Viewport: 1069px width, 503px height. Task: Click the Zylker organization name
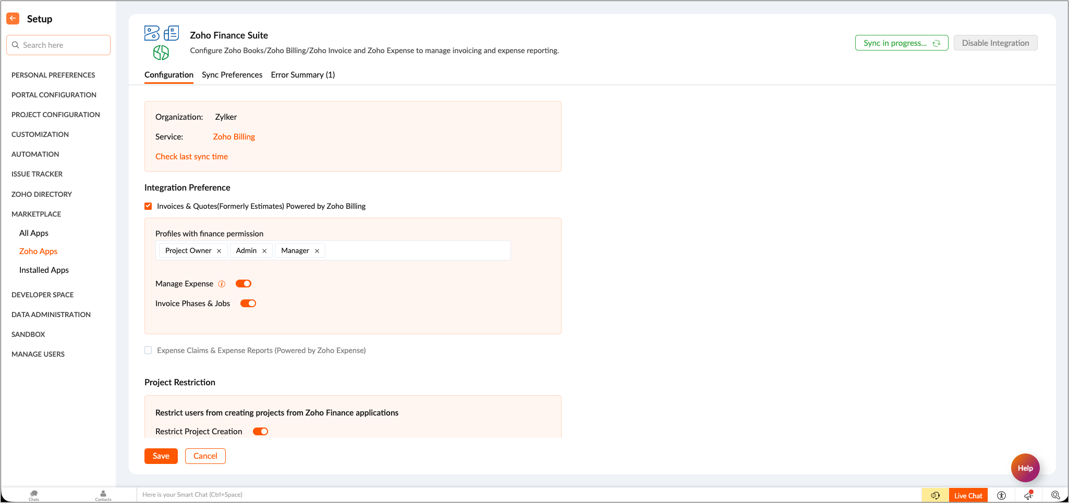coord(226,117)
